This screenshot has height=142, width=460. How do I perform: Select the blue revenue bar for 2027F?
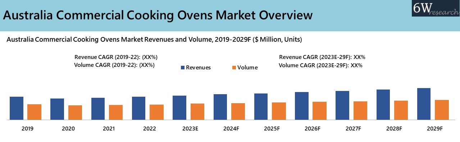coord(342,105)
